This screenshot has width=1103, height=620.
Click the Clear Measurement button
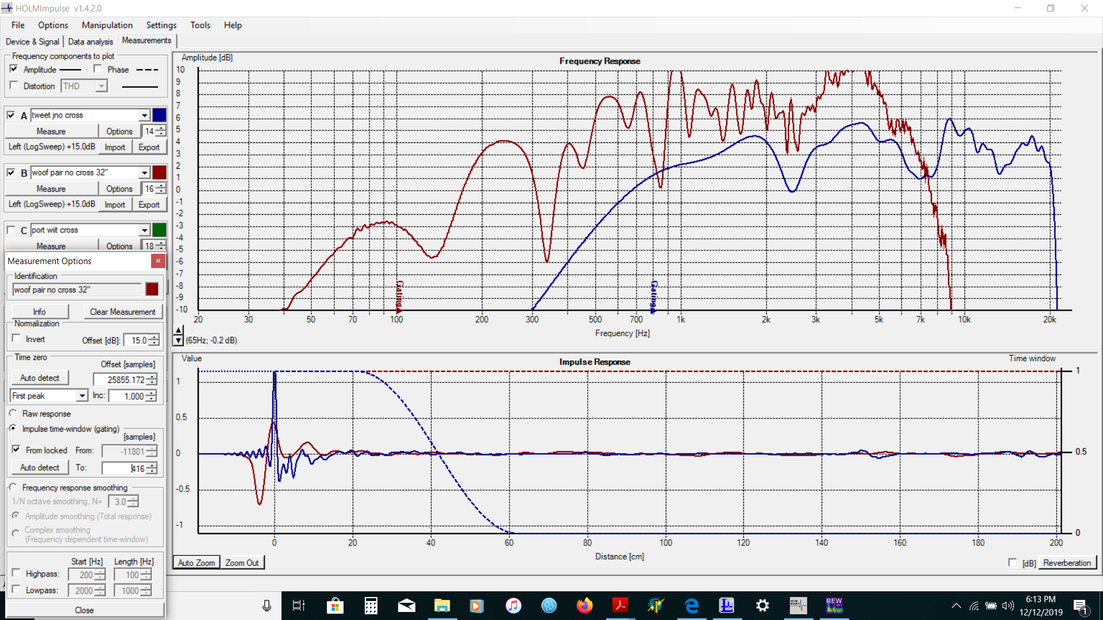(x=122, y=312)
